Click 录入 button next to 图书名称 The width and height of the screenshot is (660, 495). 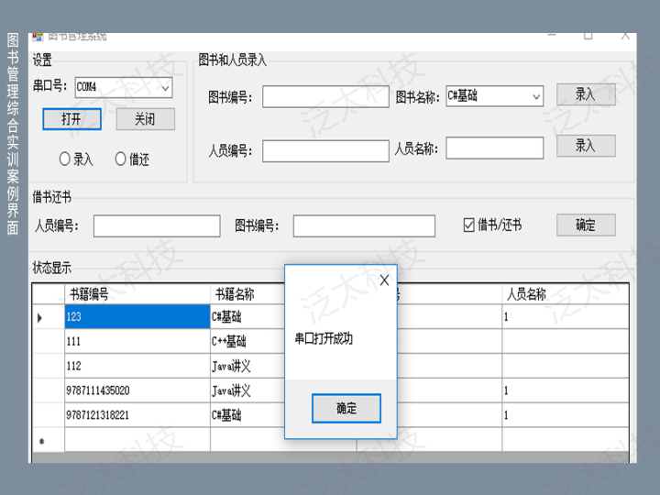pos(586,94)
